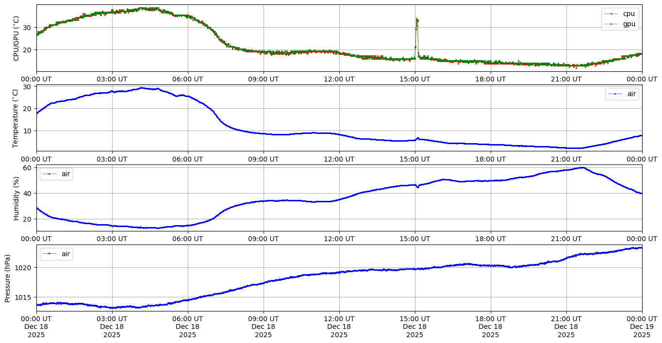Click the Pressure (hPa) y-axis label
This screenshot has width=662, height=343.
pos(8,278)
